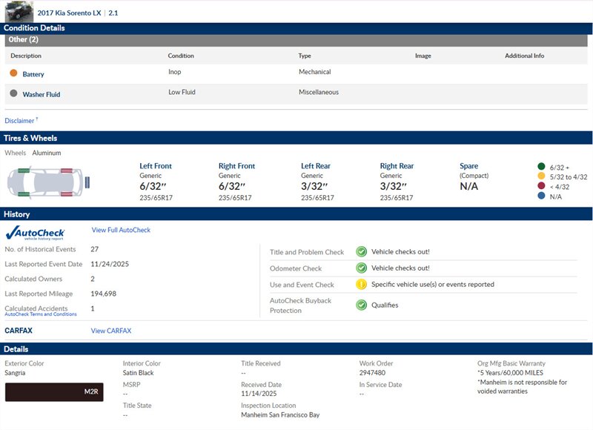Open the Battery condition item
This screenshot has width=593, height=430.
[33, 74]
